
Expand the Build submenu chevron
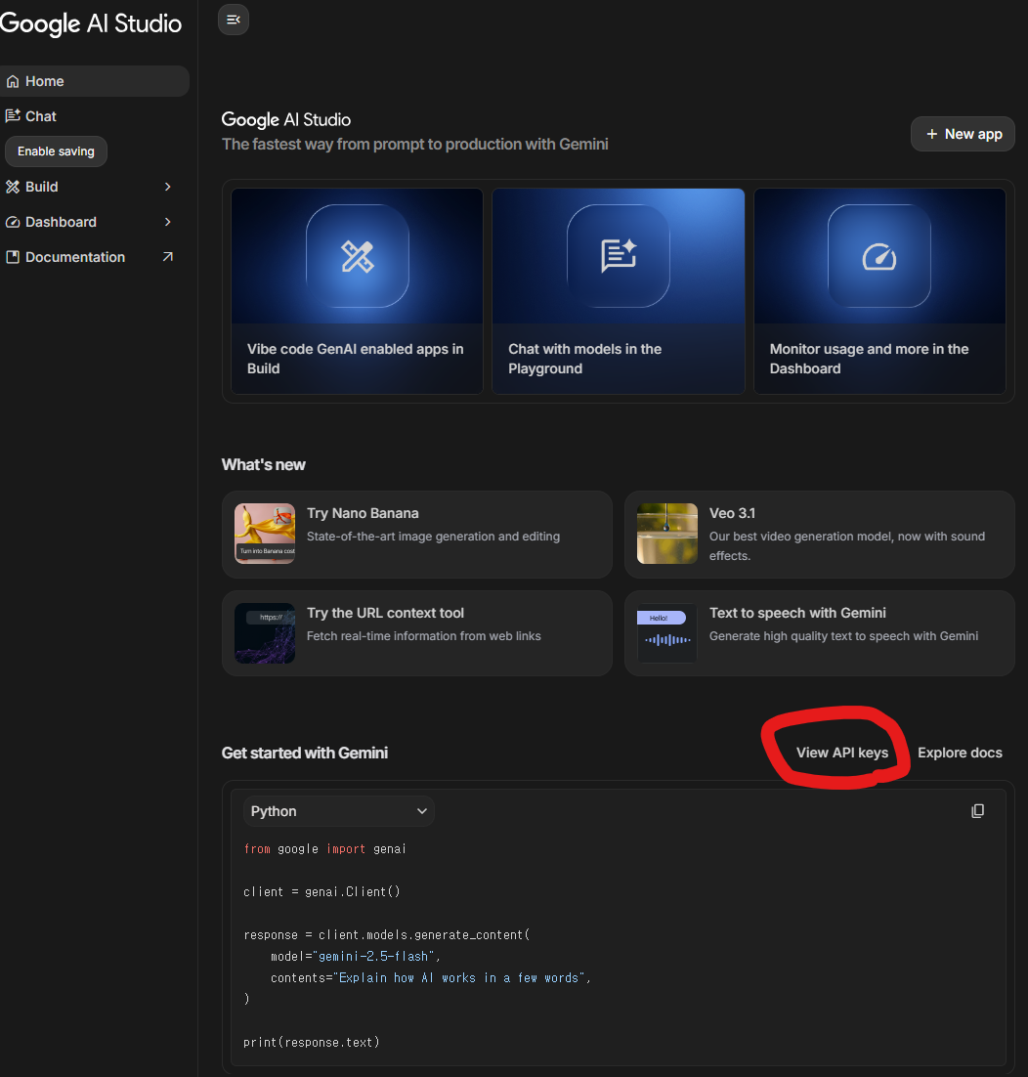point(167,187)
